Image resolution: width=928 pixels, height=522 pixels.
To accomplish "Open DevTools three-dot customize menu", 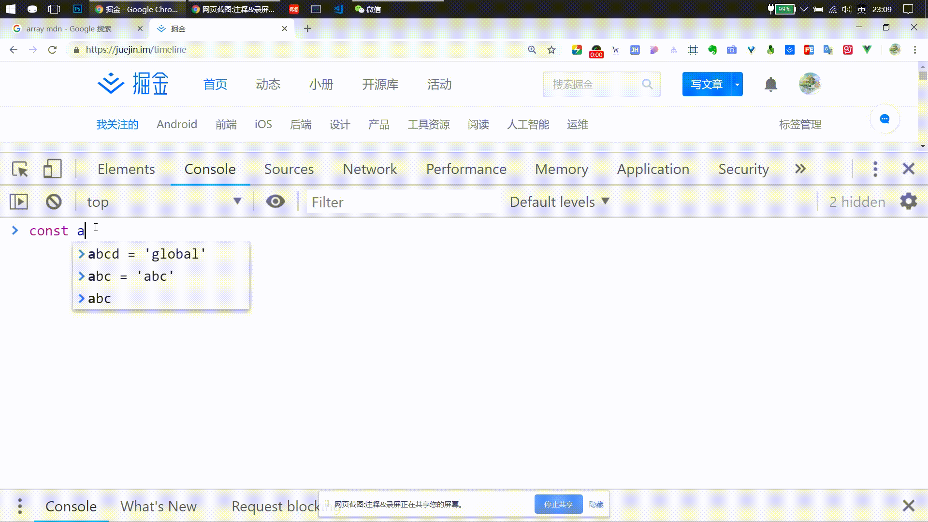I will (x=875, y=169).
